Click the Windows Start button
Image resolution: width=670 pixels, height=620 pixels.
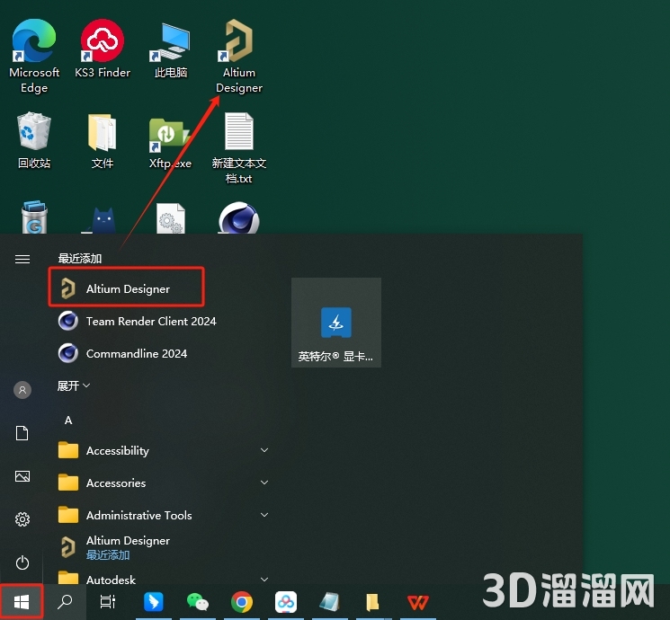coord(22,602)
